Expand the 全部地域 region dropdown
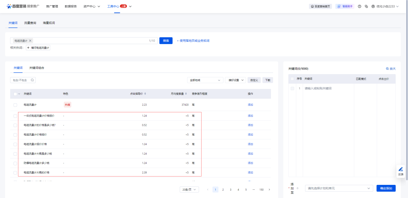The height and width of the screenshot is (198, 408). pos(205,80)
